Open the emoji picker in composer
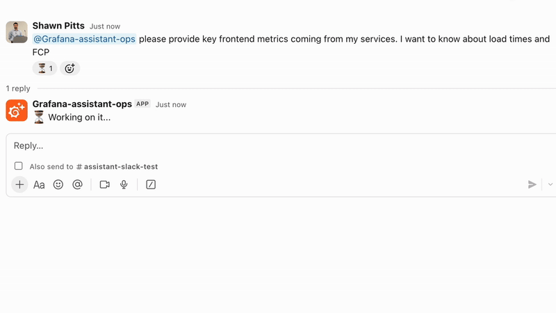The width and height of the screenshot is (556, 313). coord(58,184)
